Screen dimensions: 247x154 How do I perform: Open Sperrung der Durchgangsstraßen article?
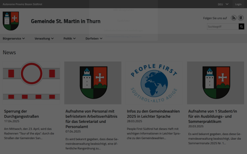coord(21,114)
